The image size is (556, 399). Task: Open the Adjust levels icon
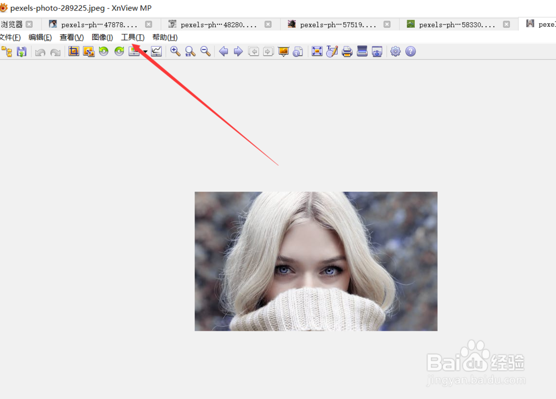coord(134,52)
